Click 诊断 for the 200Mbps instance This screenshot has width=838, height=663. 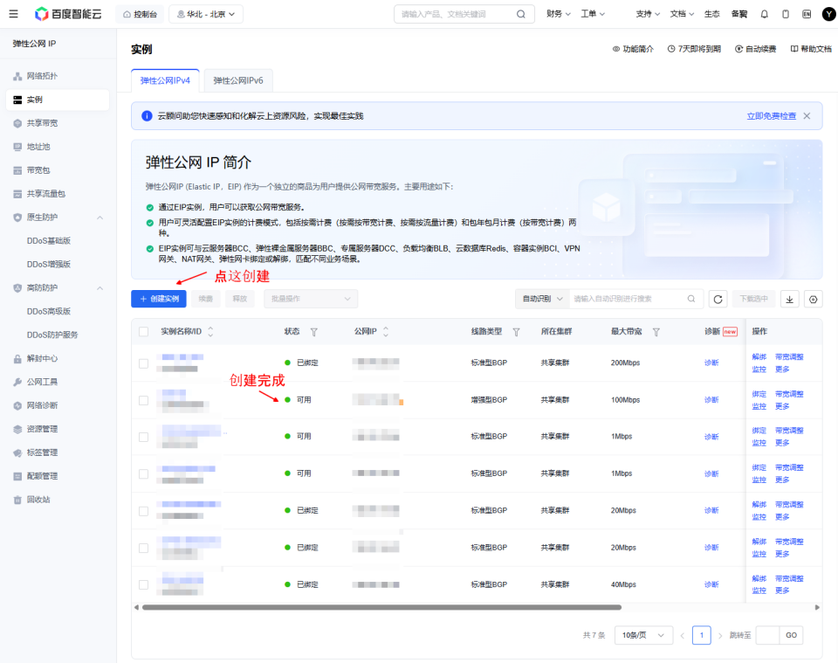click(711, 363)
